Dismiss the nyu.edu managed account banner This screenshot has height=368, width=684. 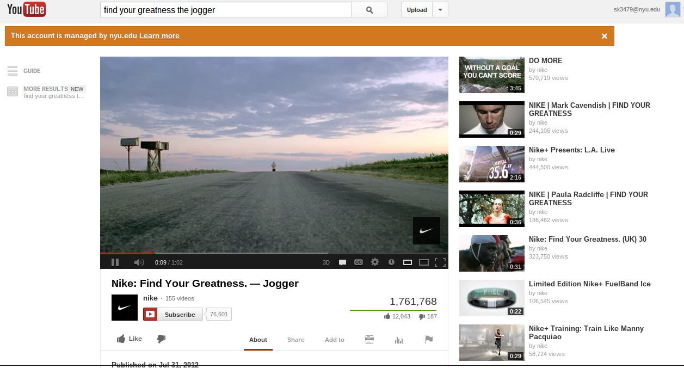point(604,36)
